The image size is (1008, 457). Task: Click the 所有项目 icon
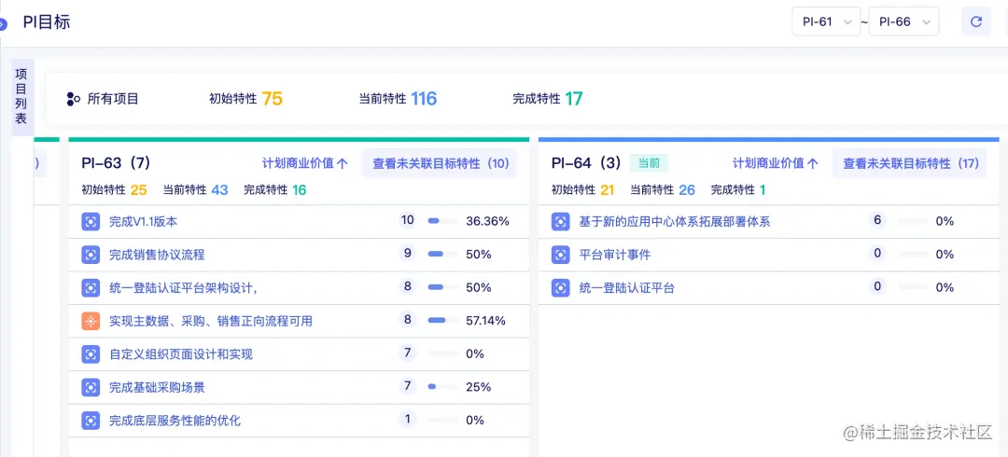74,99
